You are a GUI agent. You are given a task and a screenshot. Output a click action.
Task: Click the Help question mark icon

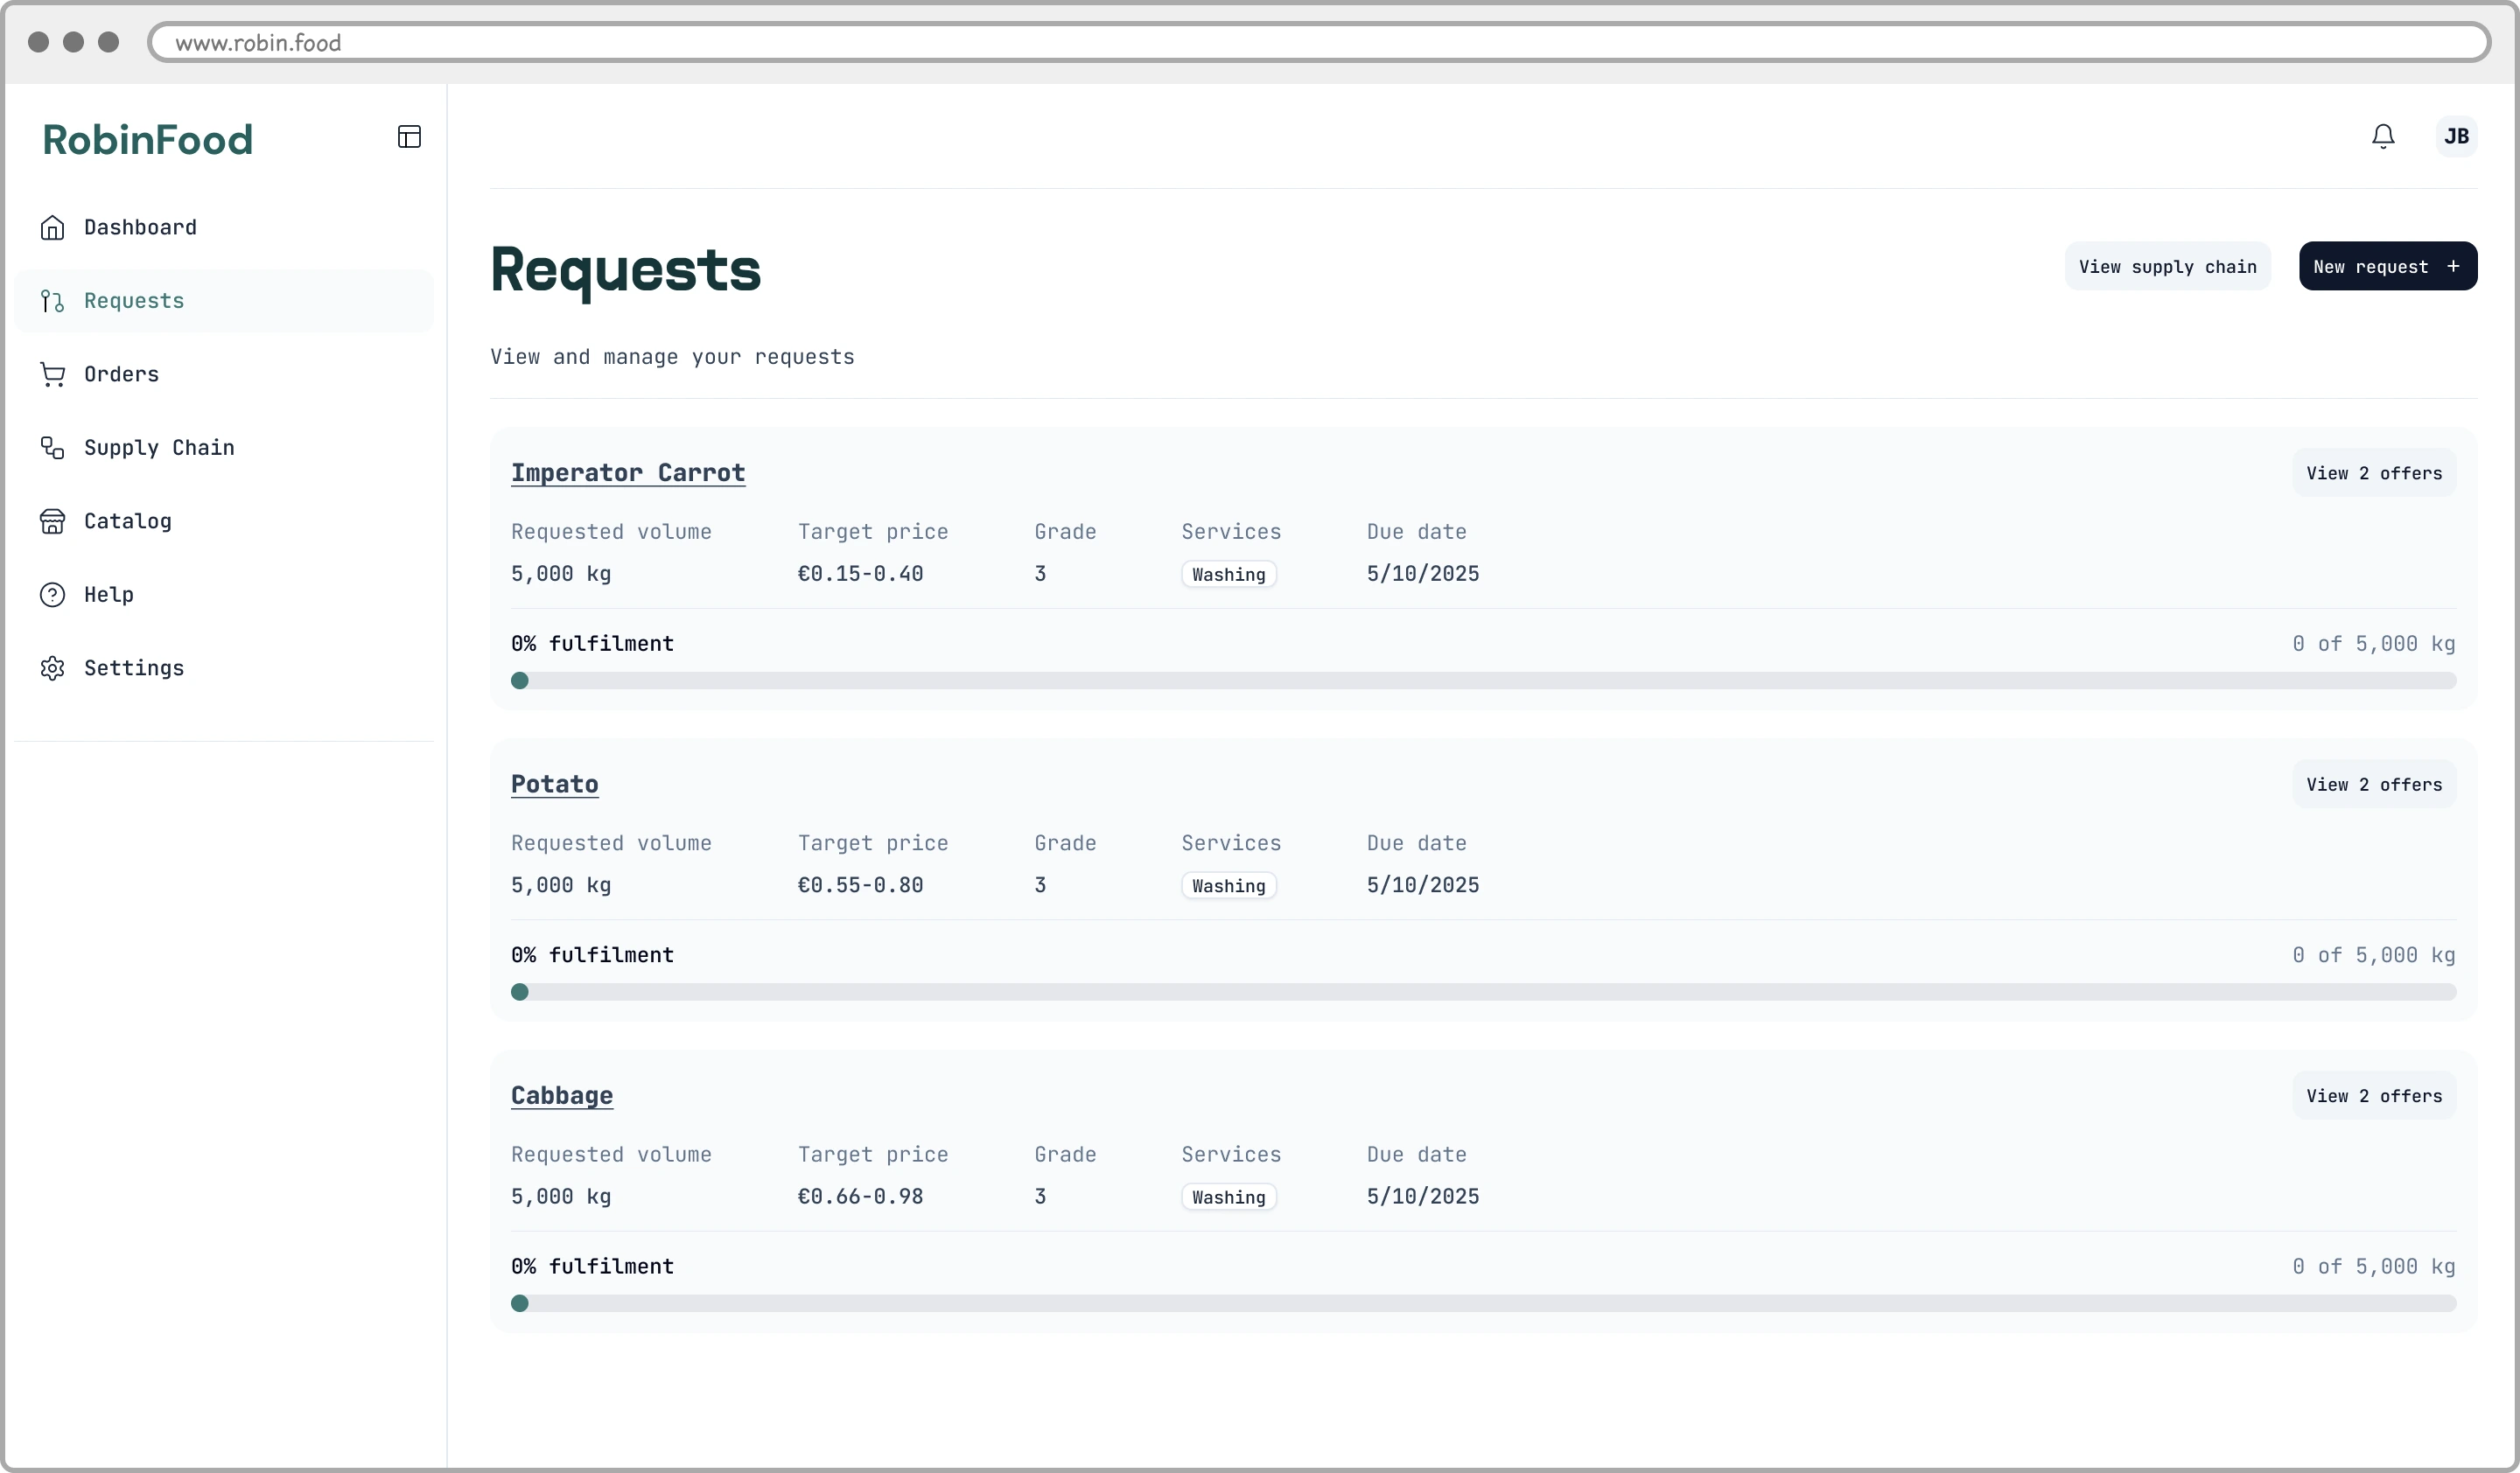pos(52,595)
